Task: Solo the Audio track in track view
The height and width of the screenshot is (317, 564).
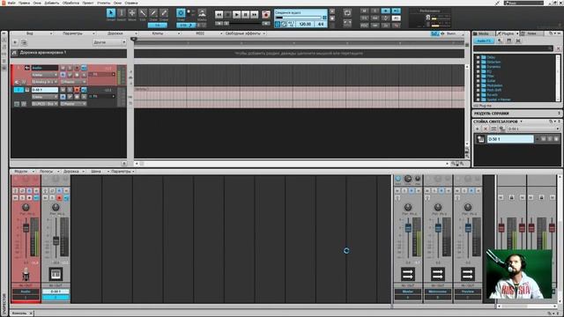Action: pyautogui.click(x=70, y=68)
